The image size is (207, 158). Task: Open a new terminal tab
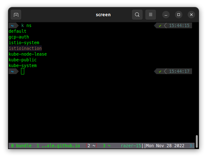16,15
